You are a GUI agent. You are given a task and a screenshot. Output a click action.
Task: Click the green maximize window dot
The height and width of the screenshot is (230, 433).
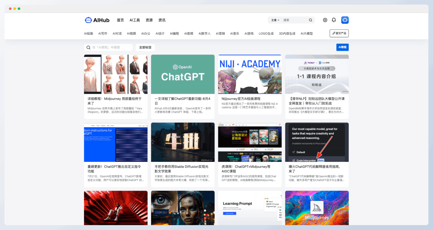click(x=19, y=9)
